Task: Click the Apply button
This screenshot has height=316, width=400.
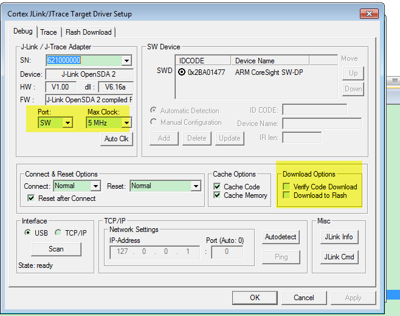Action: pyautogui.click(x=353, y=298)
